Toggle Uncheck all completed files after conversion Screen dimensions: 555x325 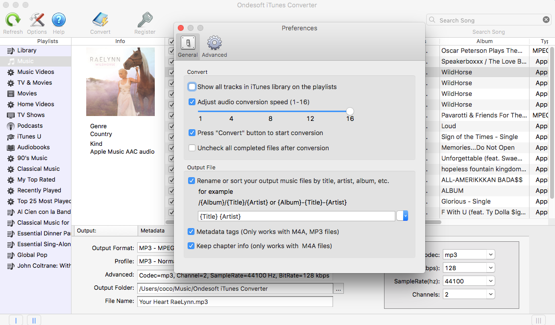[x=192, y=148]
